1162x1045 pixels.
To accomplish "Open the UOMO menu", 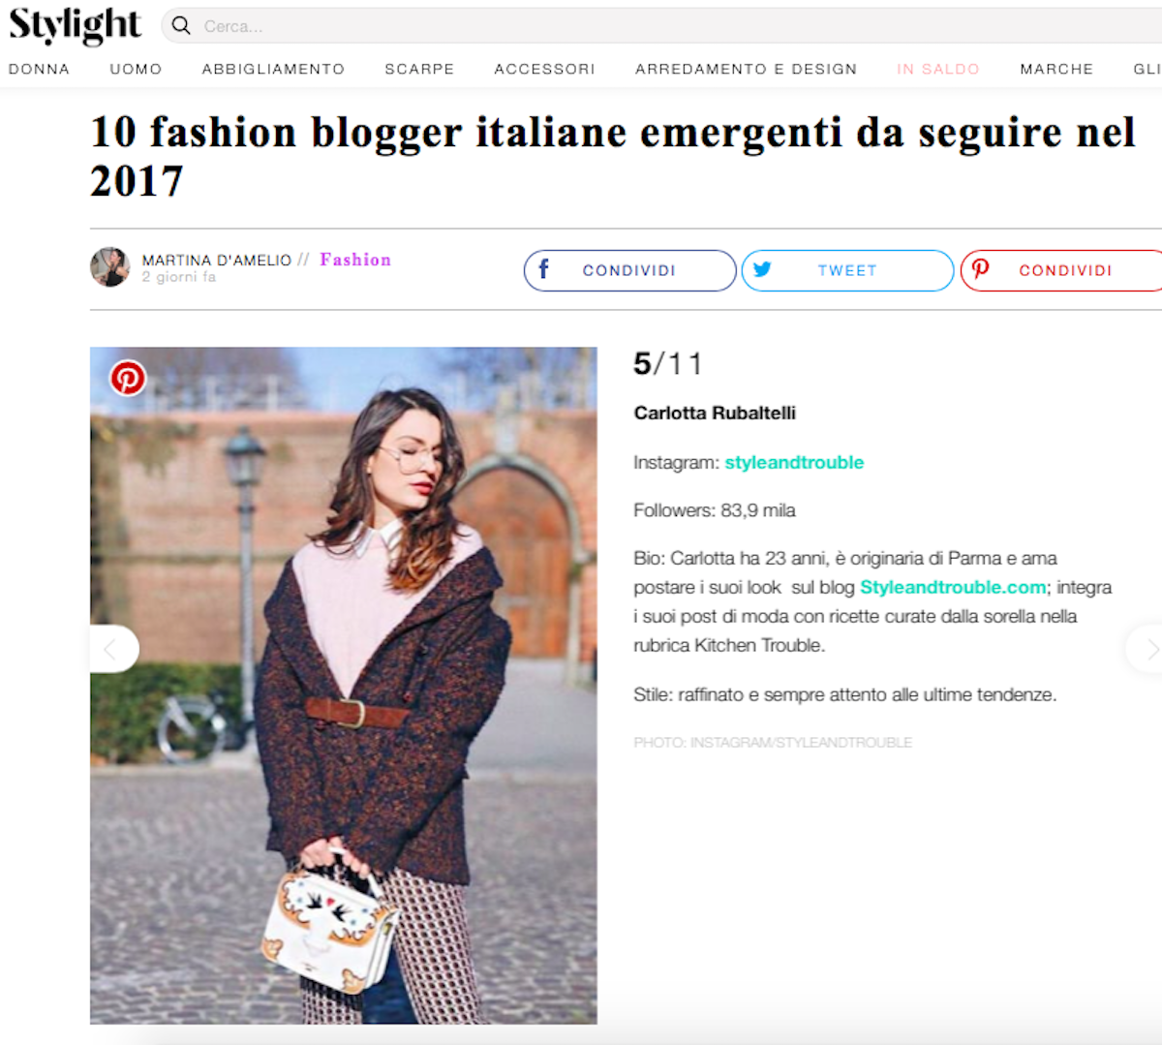I will coord(136,69).
